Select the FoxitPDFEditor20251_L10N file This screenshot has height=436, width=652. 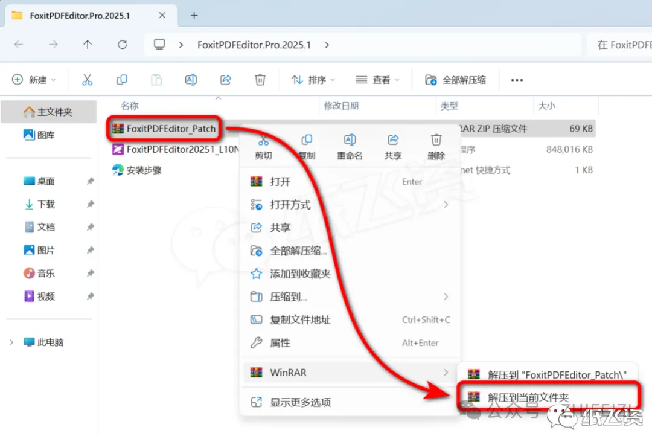pyautogui.click(x=176, y=149)
